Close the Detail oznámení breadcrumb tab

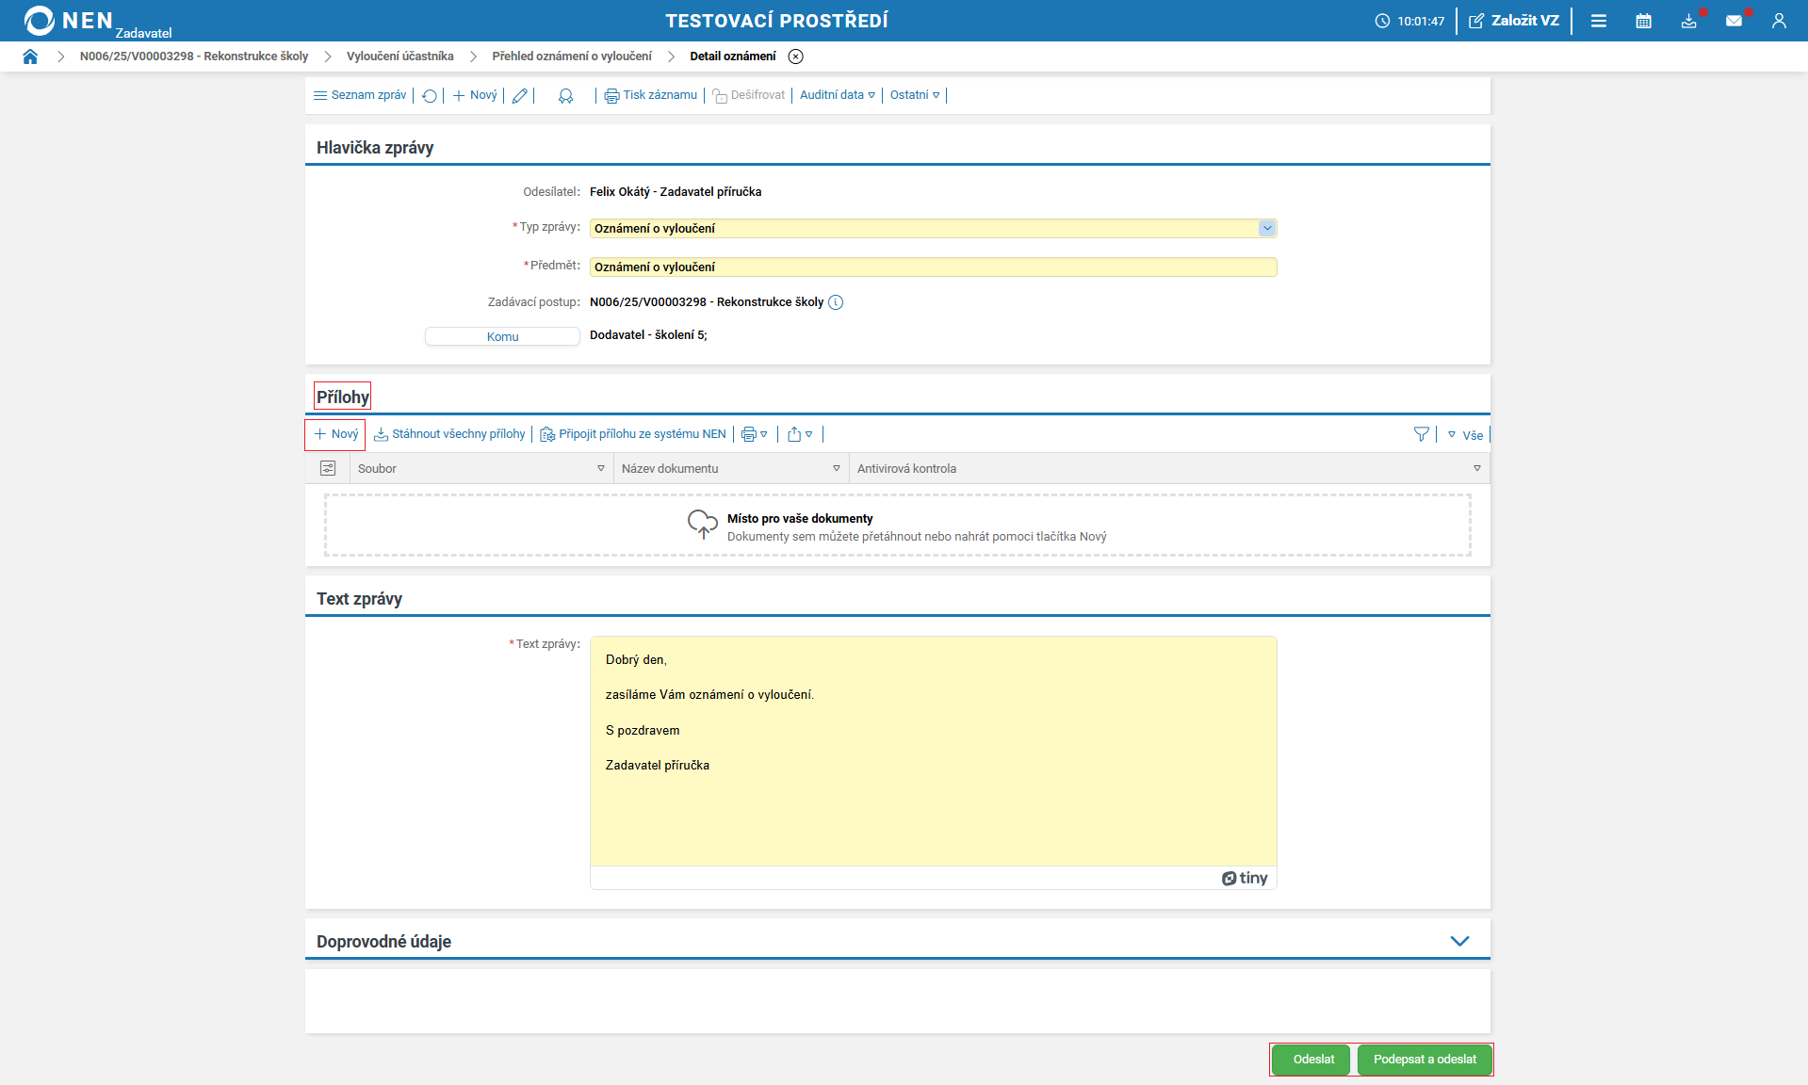(796, 57)
